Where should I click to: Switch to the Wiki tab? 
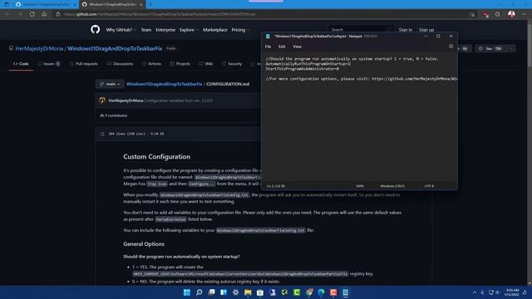tap(206, 64)
